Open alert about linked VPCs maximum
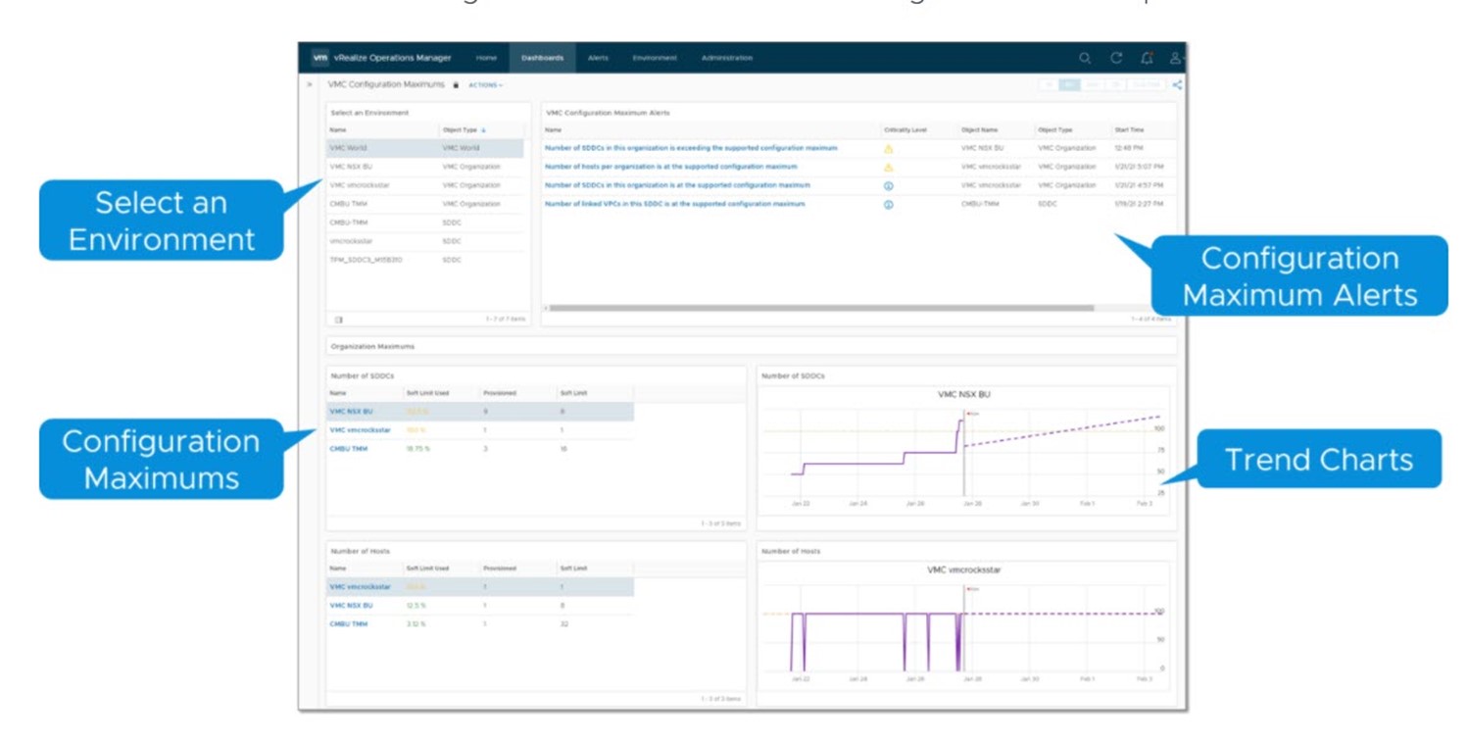This screenshot has width=1468, height=745. (x=674, y=204)
